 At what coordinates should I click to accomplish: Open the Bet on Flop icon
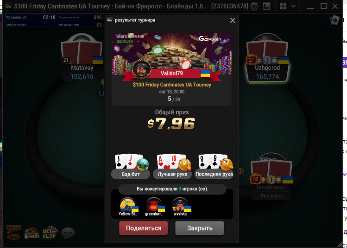point(50,233)
